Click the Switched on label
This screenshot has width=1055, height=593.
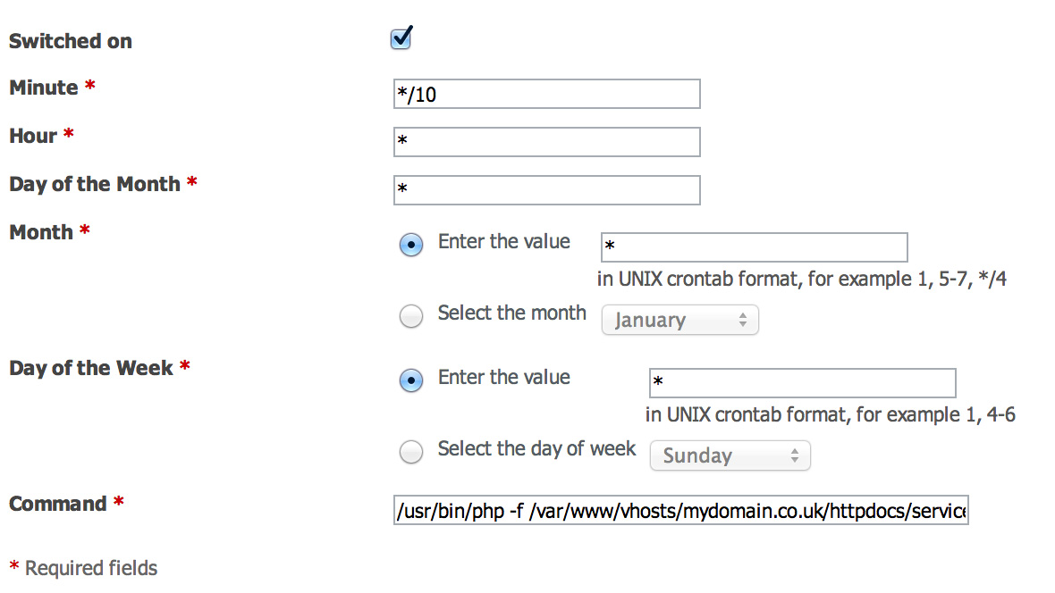(x=71, y=41)
